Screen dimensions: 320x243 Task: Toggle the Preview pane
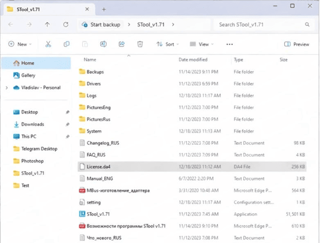pyautogui.click(x=297, y=44)
